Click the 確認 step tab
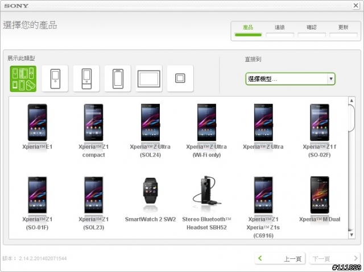Screen dimensions: 364x272 [312, 31]
